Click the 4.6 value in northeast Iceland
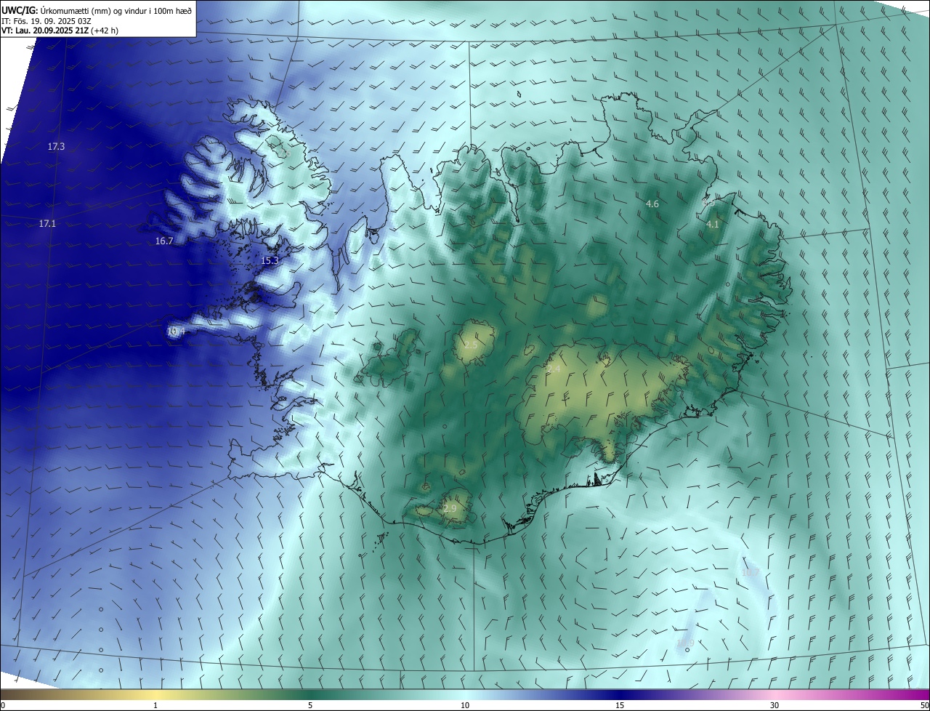Viewport: 930px width, 711px height. (x=652, y=204)
